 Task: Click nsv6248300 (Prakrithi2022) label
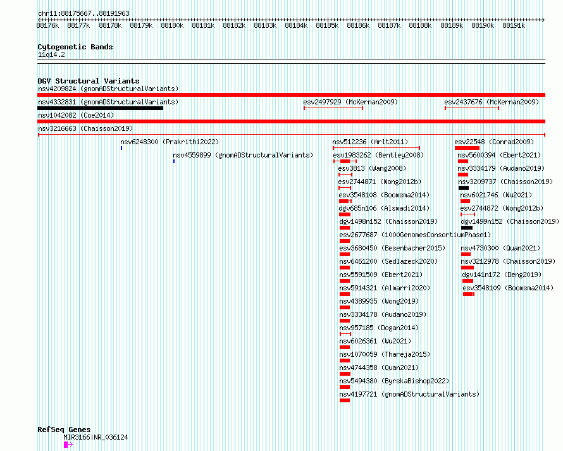(170, 142)
